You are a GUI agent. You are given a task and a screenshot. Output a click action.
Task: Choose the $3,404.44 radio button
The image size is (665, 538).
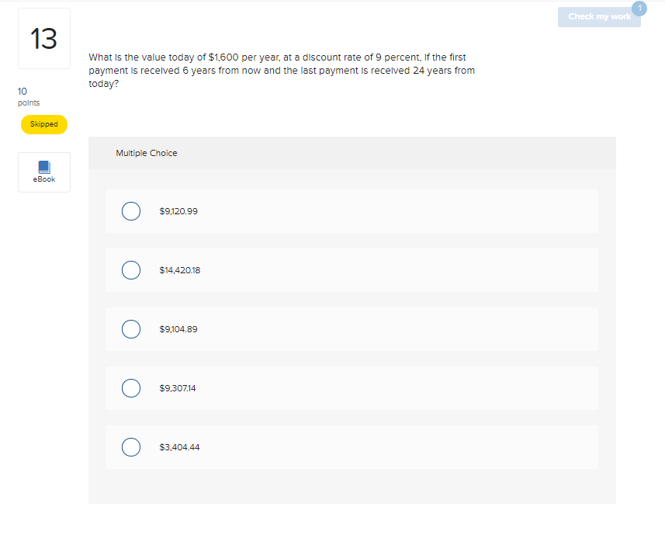tap(131, 446)
